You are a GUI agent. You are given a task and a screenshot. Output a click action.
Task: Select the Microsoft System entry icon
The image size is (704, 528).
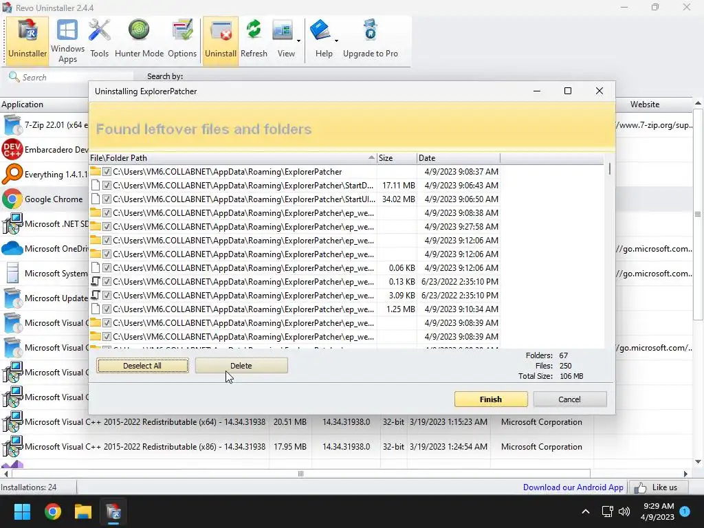[12, 273]
